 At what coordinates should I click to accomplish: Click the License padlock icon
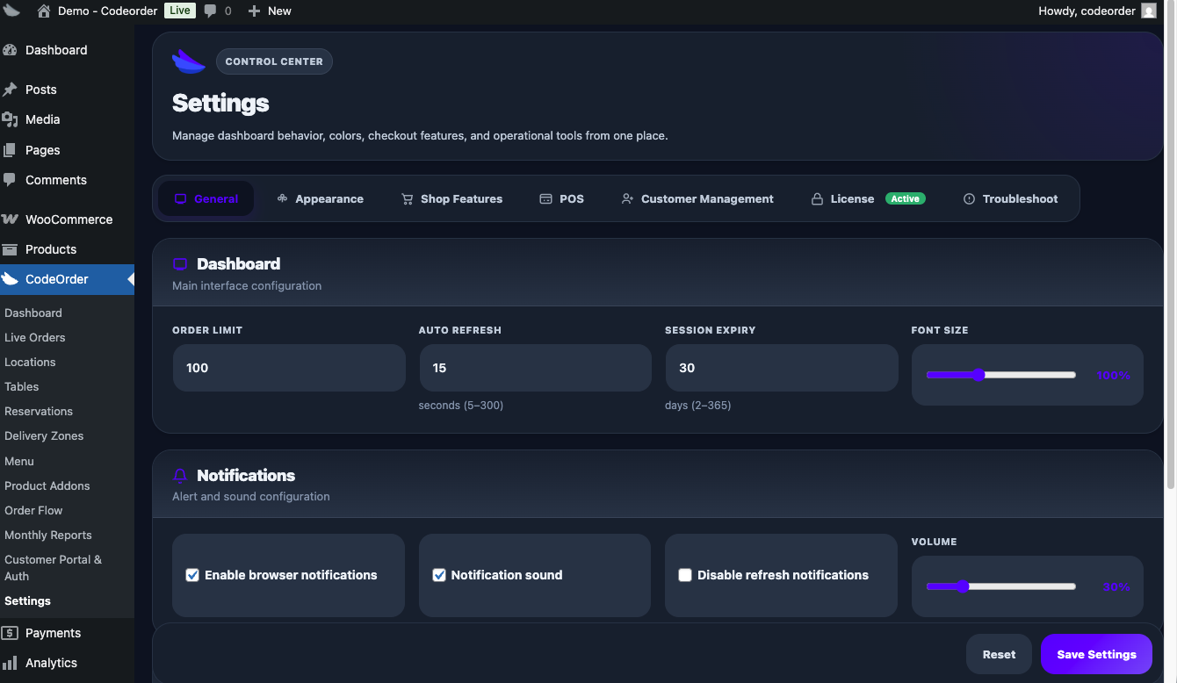click(x=815, y=198)
